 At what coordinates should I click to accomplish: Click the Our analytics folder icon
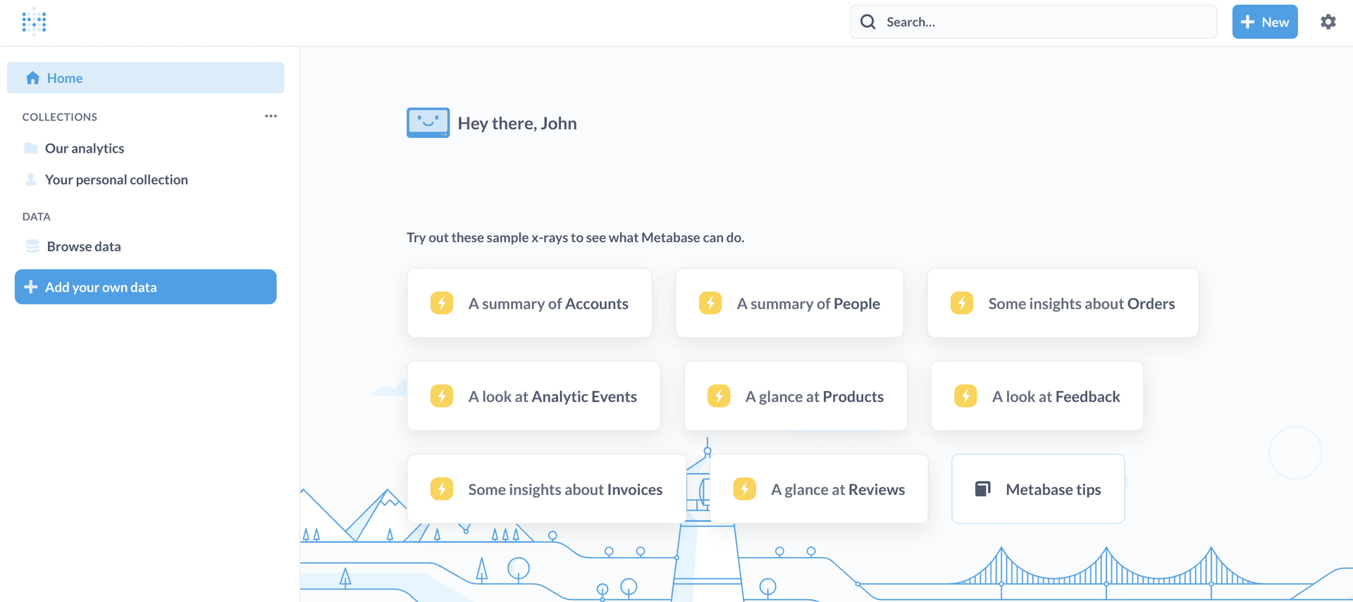(x=31, y=148)
